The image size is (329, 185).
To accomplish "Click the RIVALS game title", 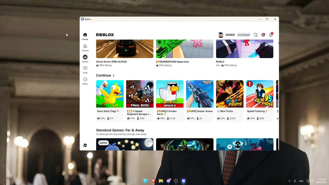I will [x=220, y=62].
